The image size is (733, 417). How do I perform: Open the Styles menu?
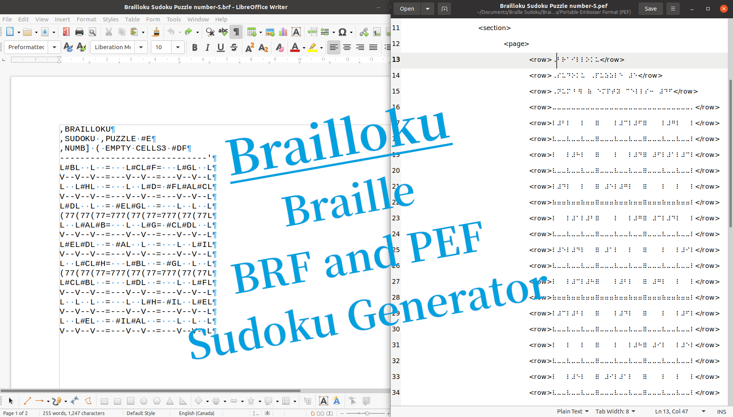(x=110, y=19)
